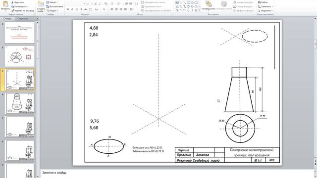Open Раздел (Section) dropdown

pos(52,10)
